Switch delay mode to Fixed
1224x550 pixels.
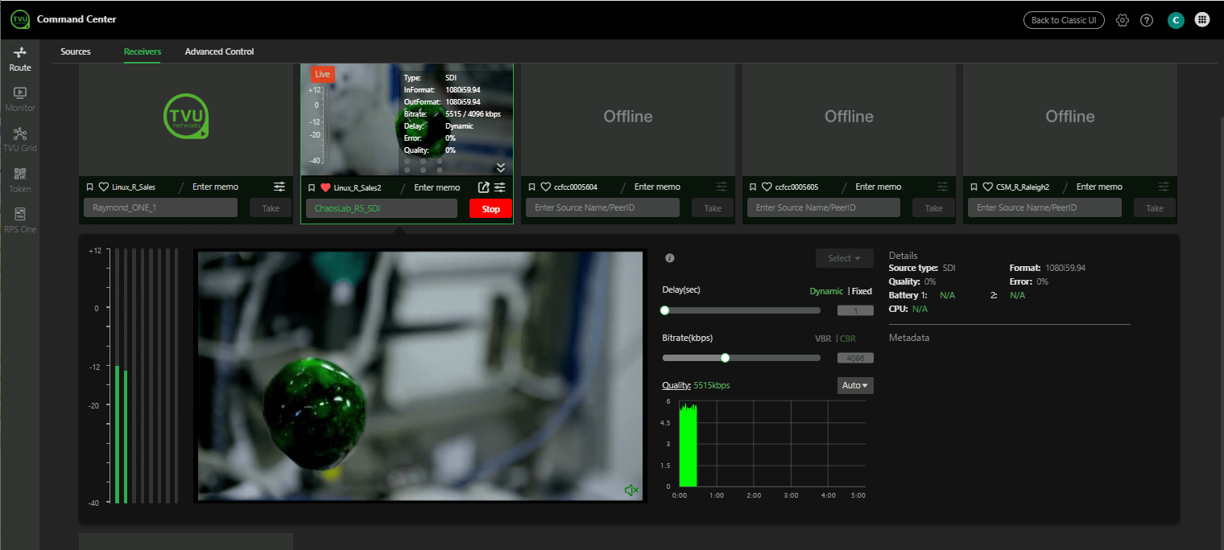(862, 291)
